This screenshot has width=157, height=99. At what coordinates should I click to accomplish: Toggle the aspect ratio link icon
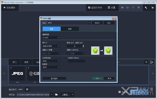tap(83, 46)
